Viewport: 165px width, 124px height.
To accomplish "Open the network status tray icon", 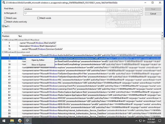I will (x=140, y=121).
